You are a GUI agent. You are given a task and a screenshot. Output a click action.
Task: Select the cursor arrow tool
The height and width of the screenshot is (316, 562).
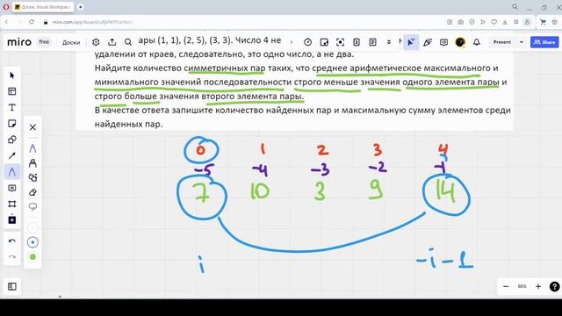(x=12, y=75)
